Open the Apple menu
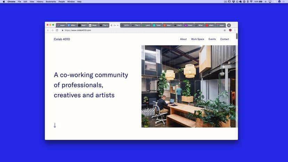 pos(4,2)
